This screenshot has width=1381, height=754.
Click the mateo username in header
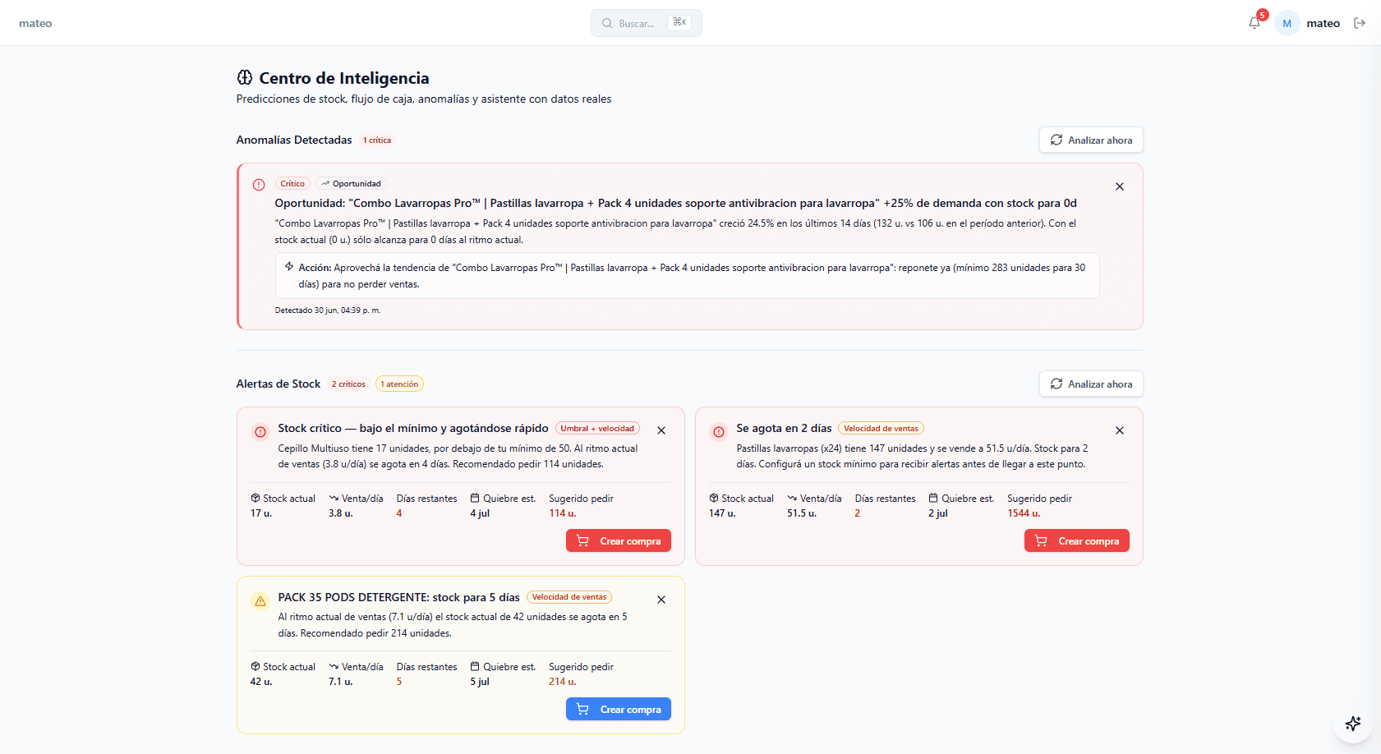1323,23
